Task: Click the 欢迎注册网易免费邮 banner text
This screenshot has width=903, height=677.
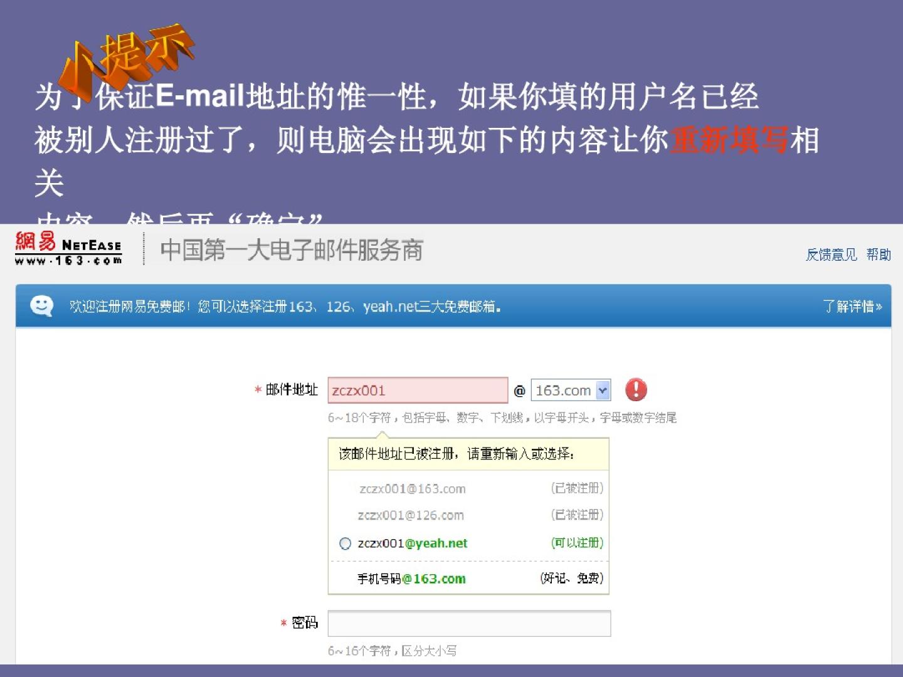Action: tap(285, 307)
